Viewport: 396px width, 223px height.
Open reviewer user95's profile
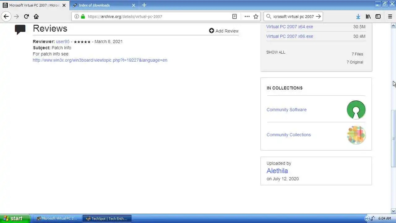(63, 42)
